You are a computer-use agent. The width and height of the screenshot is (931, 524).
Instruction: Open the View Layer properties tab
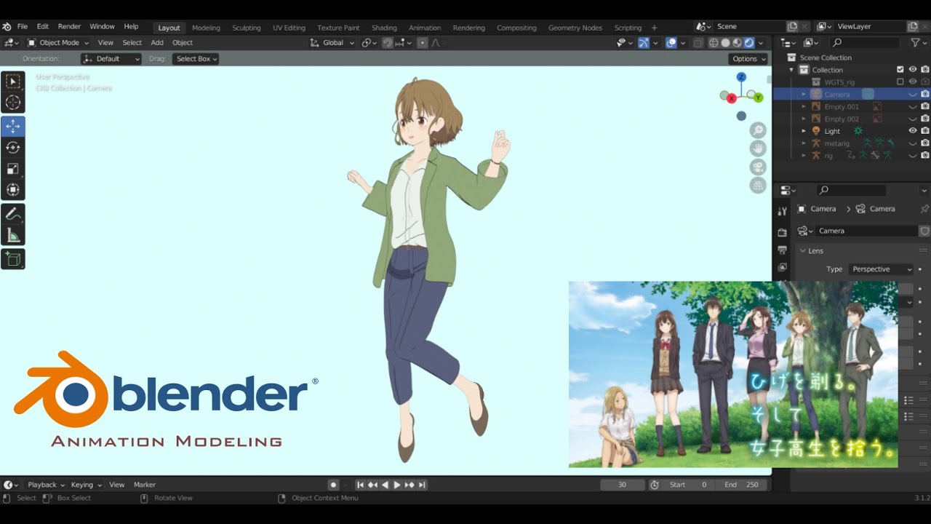coord(783,267)
